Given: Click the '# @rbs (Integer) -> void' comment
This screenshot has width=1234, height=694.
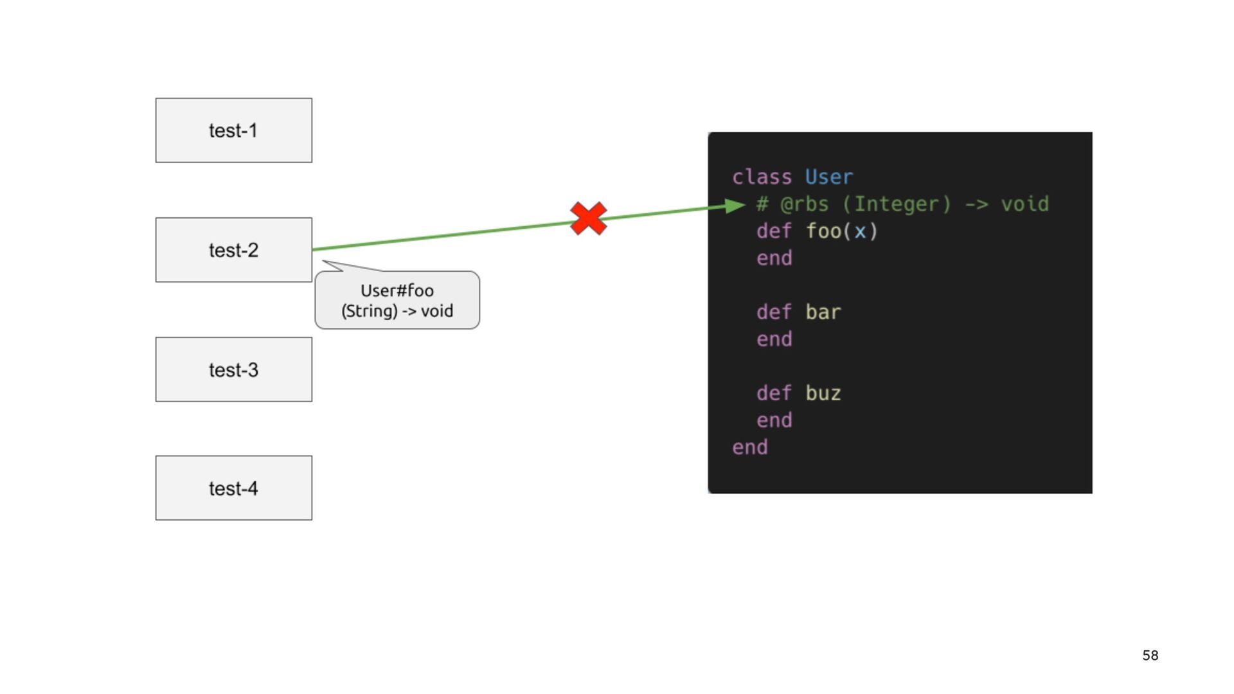Looking at the screenshot, I should (x=902, y=204).
